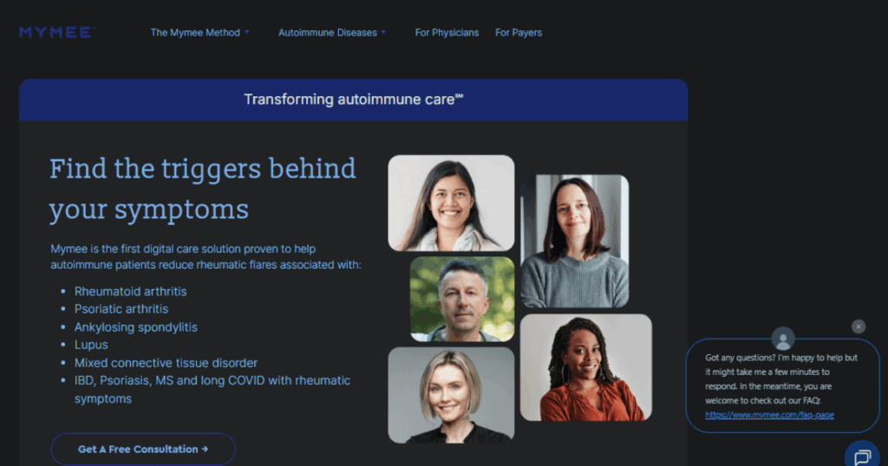Expand The Mymee Method dropdown arrow
Screen dimensions: 888x466
[247, 32]
